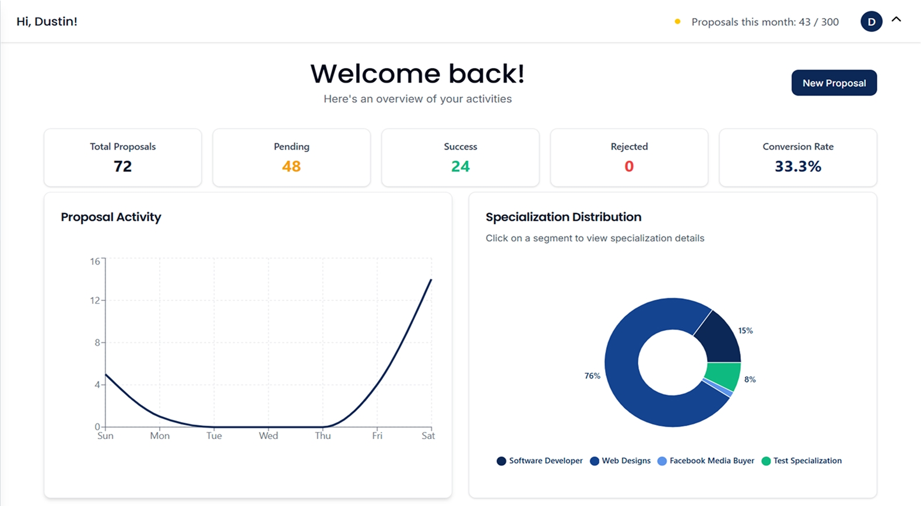Viewport: 921px width, 506px height.
Task: Toggle Software Developer legend item
Action: pos(539,461)
